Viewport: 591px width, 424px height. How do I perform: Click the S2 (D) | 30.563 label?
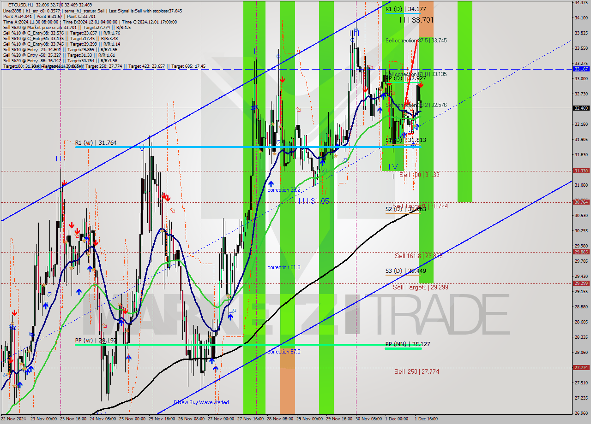[406, 209]
